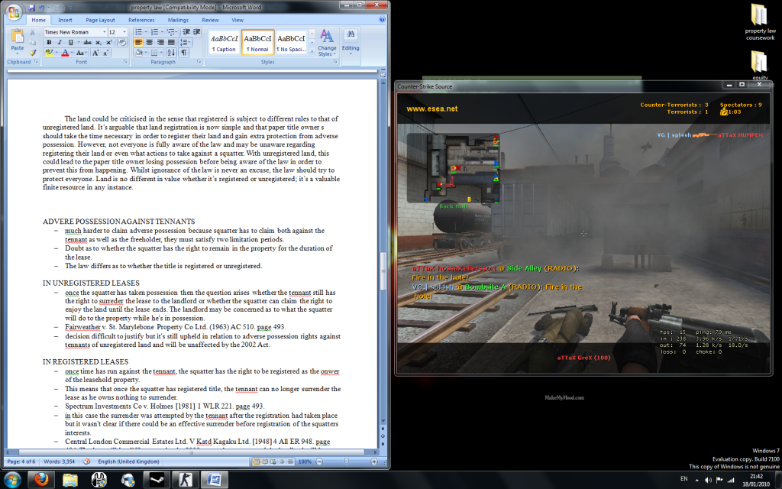Toggle center alignment

149,43
